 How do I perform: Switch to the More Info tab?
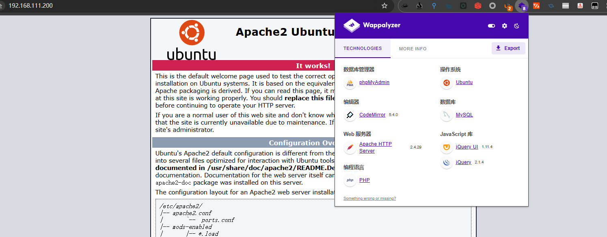(413, 49)
